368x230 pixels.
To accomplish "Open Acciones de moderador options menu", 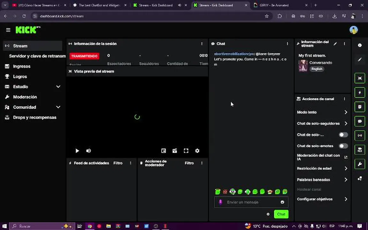I will point(202,163).
